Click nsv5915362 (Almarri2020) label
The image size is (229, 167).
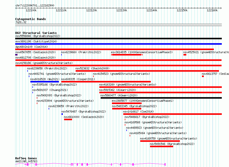[x=118, y=90]
